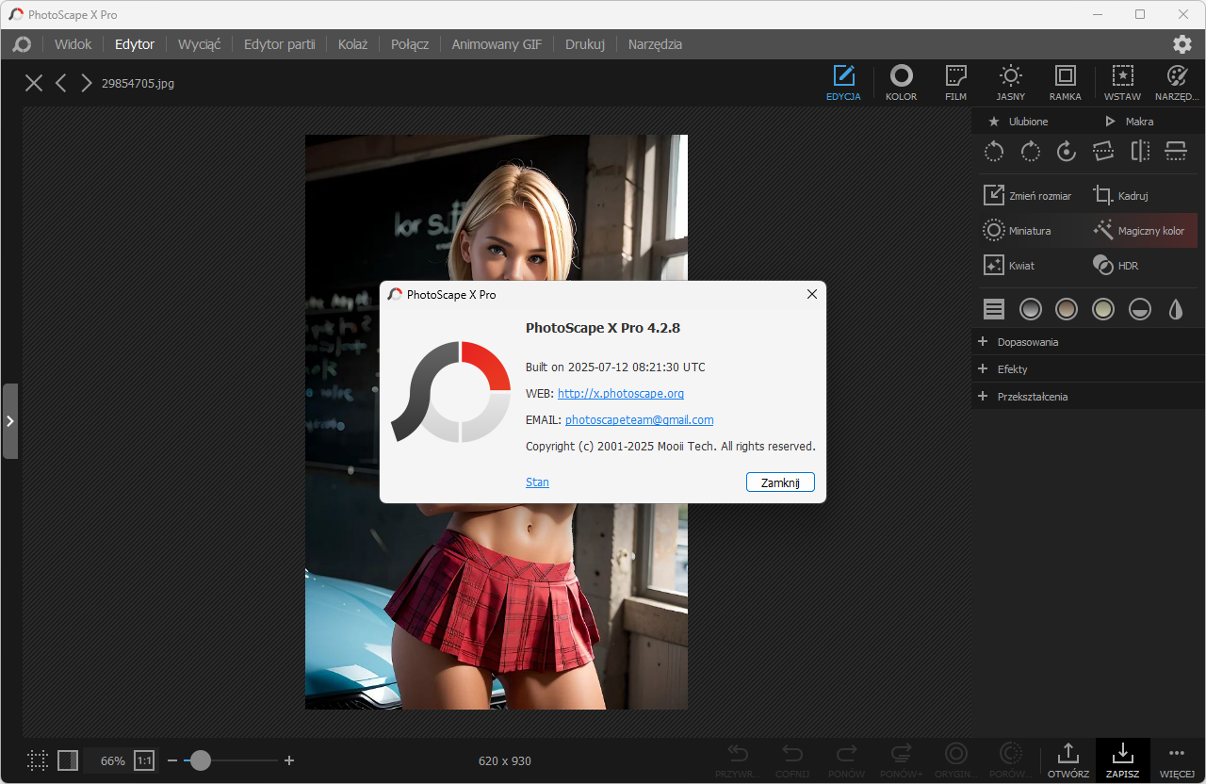
Task: Open the WIĘCEJ more menu
Action: pos(1177,760)
